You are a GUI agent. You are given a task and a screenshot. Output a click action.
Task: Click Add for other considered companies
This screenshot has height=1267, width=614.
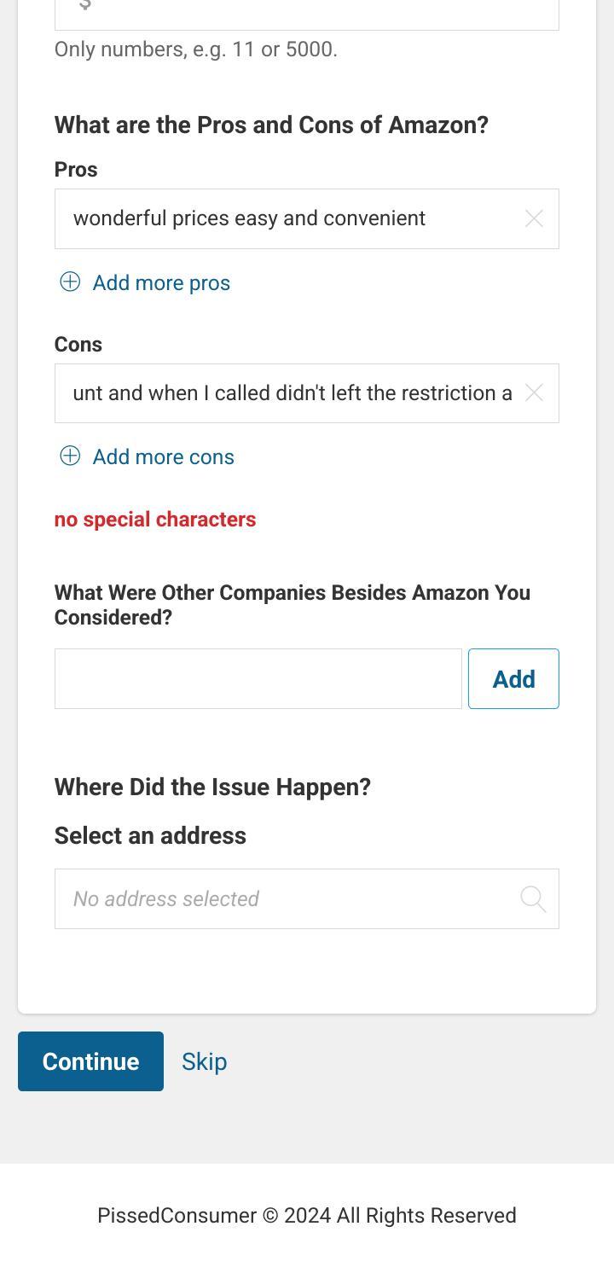513,678
